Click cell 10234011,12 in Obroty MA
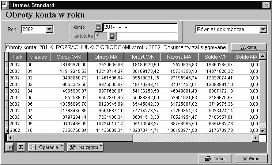272x165 pixels. click(x=106, y=124)
